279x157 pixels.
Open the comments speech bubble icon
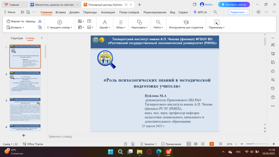[x=259, y=12]
